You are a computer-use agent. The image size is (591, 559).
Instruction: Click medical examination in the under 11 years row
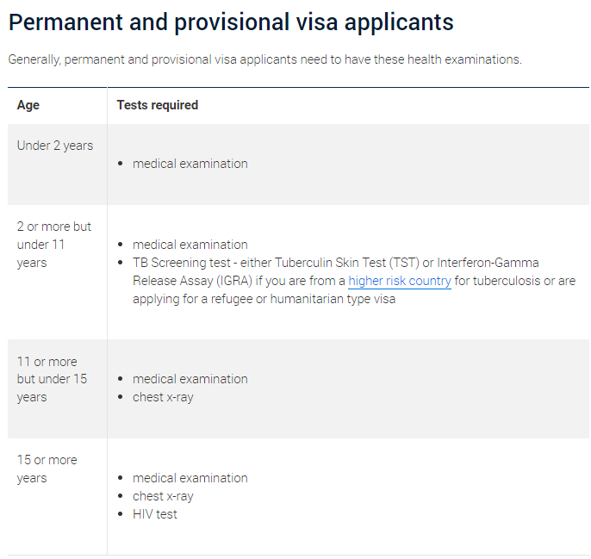pos(190,245)
